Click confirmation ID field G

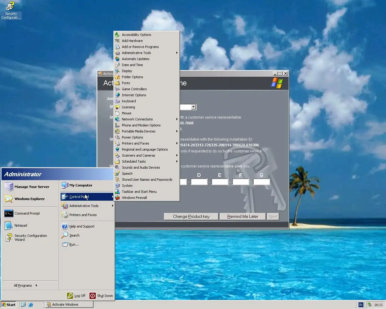261,182
